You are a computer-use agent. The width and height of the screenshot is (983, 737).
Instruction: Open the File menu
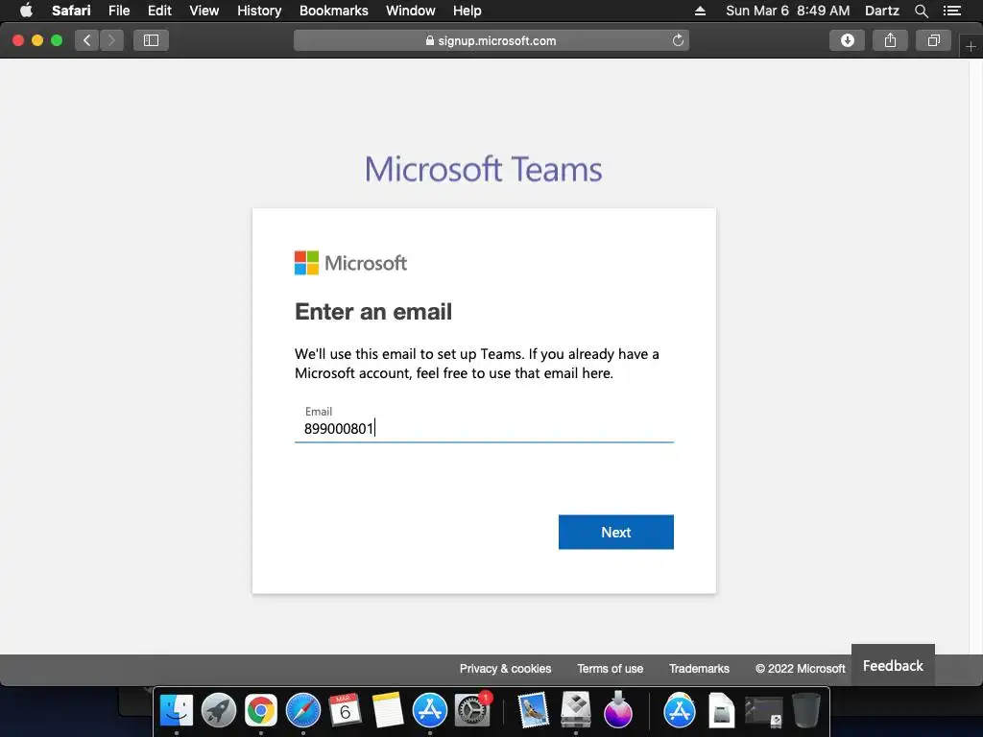point(119,11)
